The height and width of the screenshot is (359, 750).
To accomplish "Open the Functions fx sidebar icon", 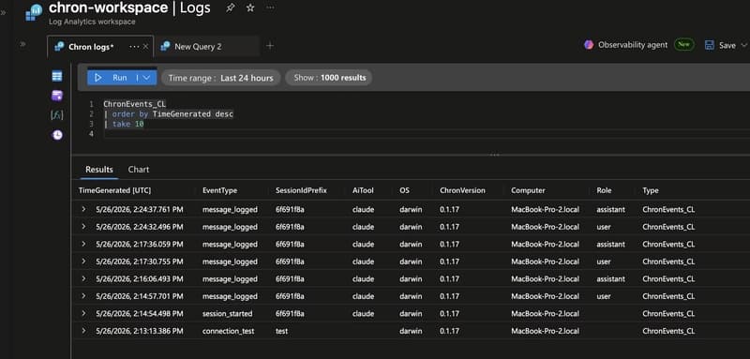I will [57, 115].
